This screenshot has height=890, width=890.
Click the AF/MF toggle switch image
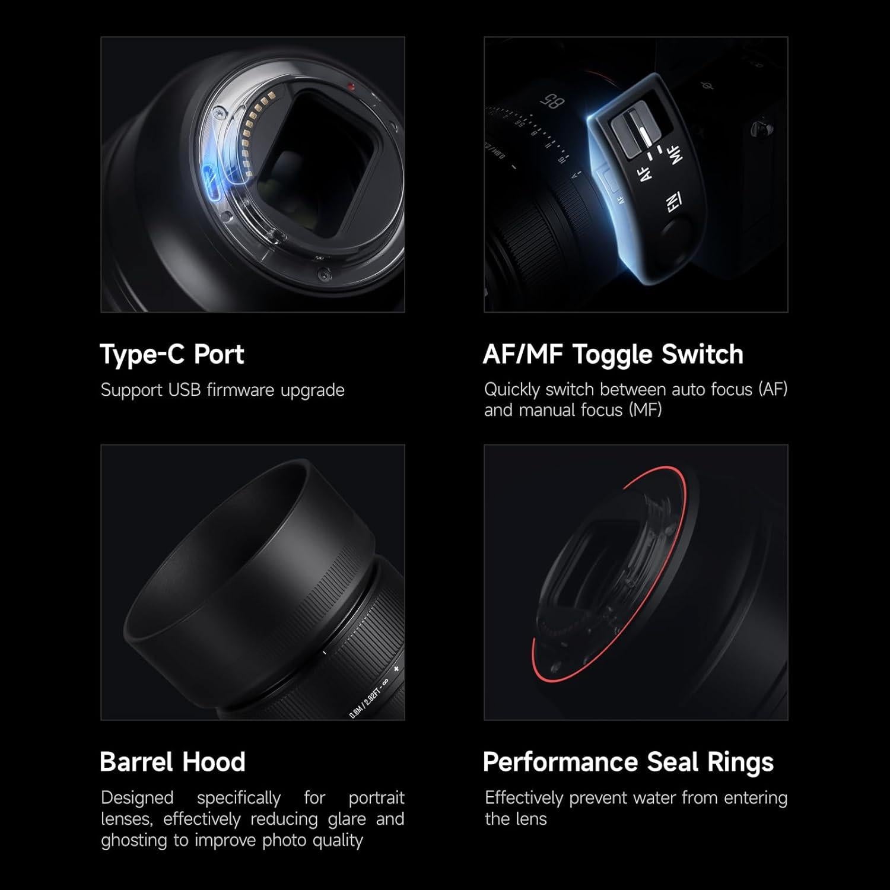636,174
